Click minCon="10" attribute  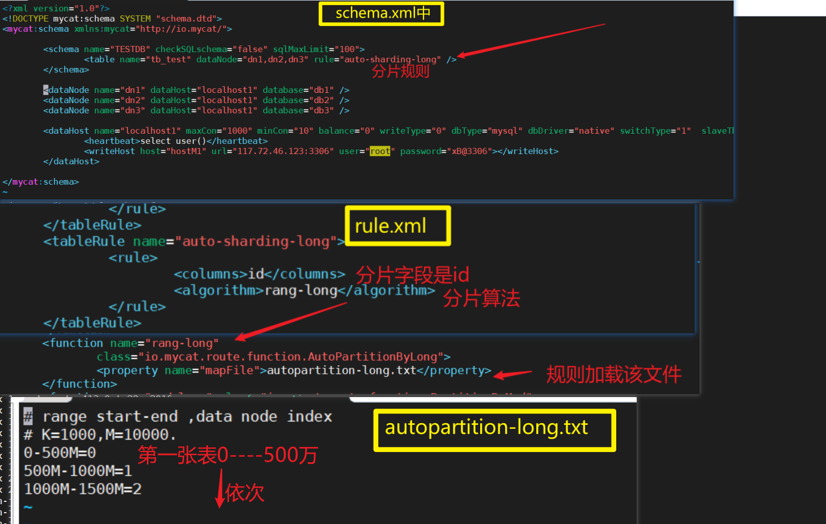285,131
